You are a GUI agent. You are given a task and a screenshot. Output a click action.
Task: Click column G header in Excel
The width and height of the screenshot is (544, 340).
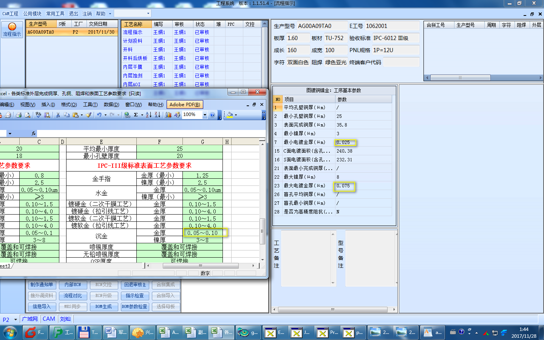click(202, 142)
